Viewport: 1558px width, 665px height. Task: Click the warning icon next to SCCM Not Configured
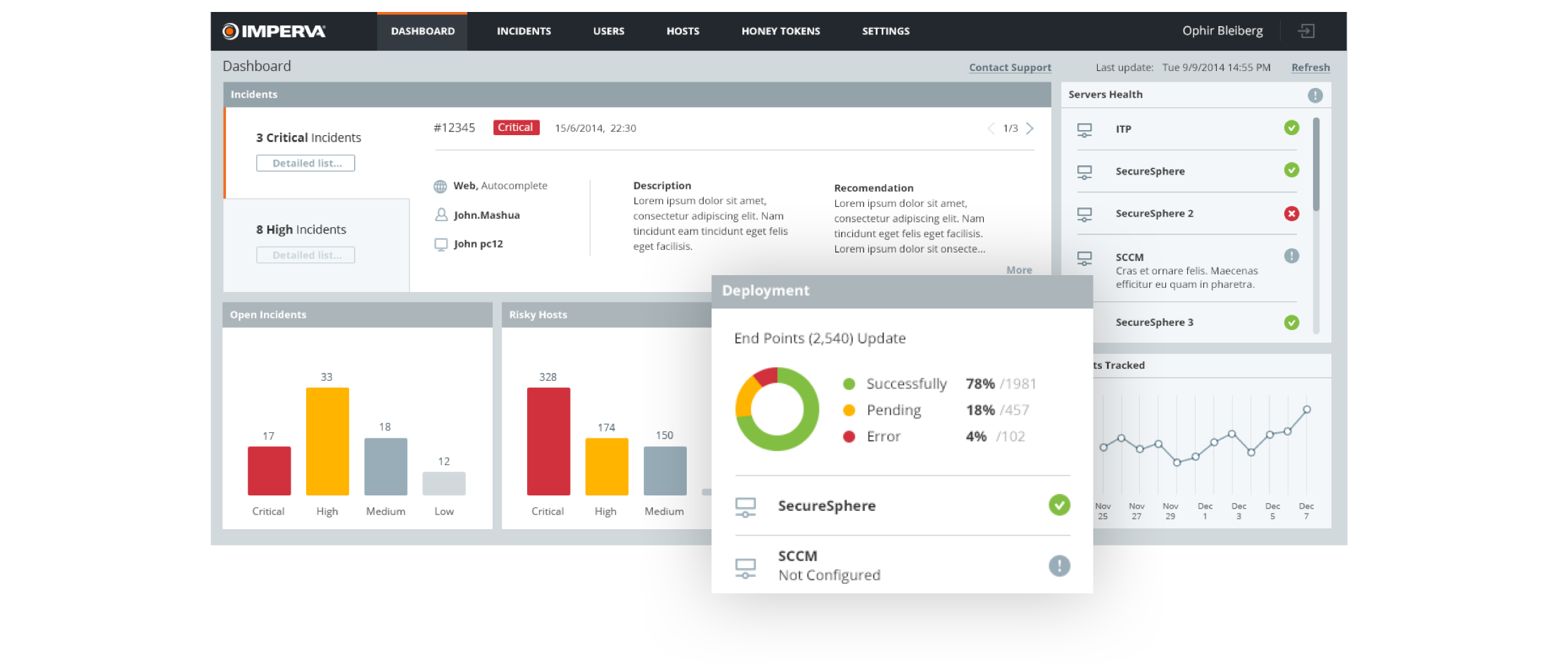pyautogui.click(x=1059, y=565)
